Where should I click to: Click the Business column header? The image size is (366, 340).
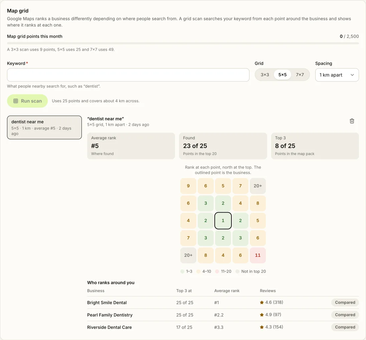96,291
